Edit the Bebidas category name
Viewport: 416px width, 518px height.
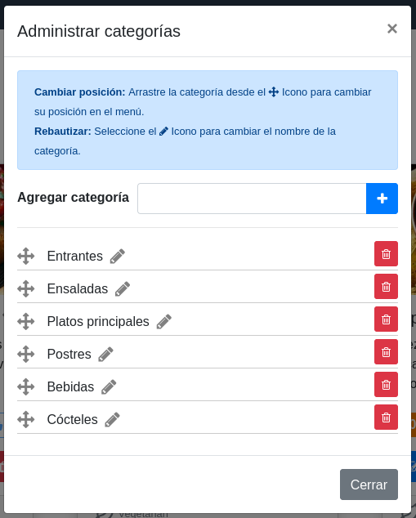tap(109, 387)
